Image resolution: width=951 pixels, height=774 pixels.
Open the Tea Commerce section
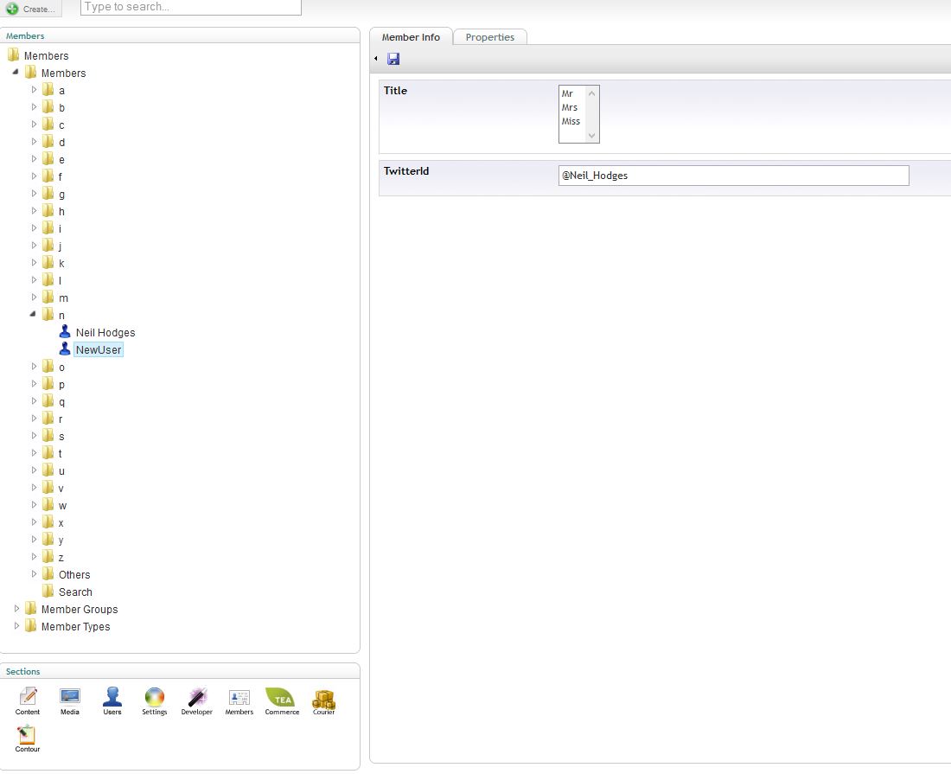pyautogui.click(x=281, y=699)
